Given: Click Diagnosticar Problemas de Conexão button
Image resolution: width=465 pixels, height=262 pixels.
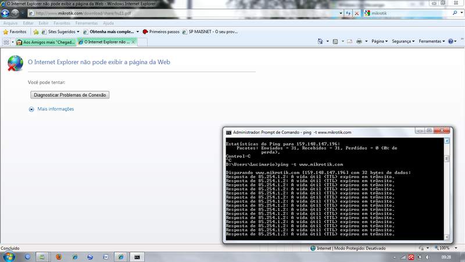Looking at the screenshot, I should coord(70,95).
